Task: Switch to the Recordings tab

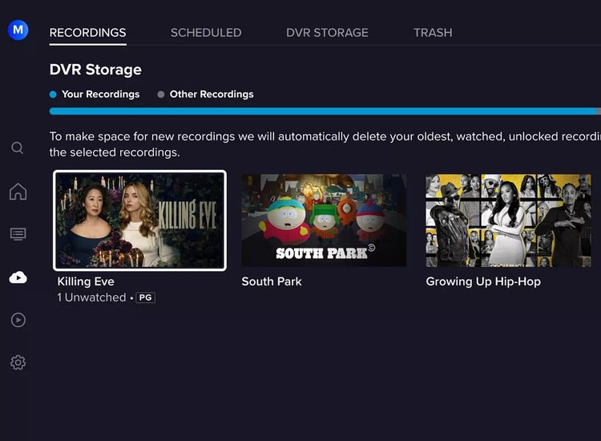Action: (x=87, y=33)
